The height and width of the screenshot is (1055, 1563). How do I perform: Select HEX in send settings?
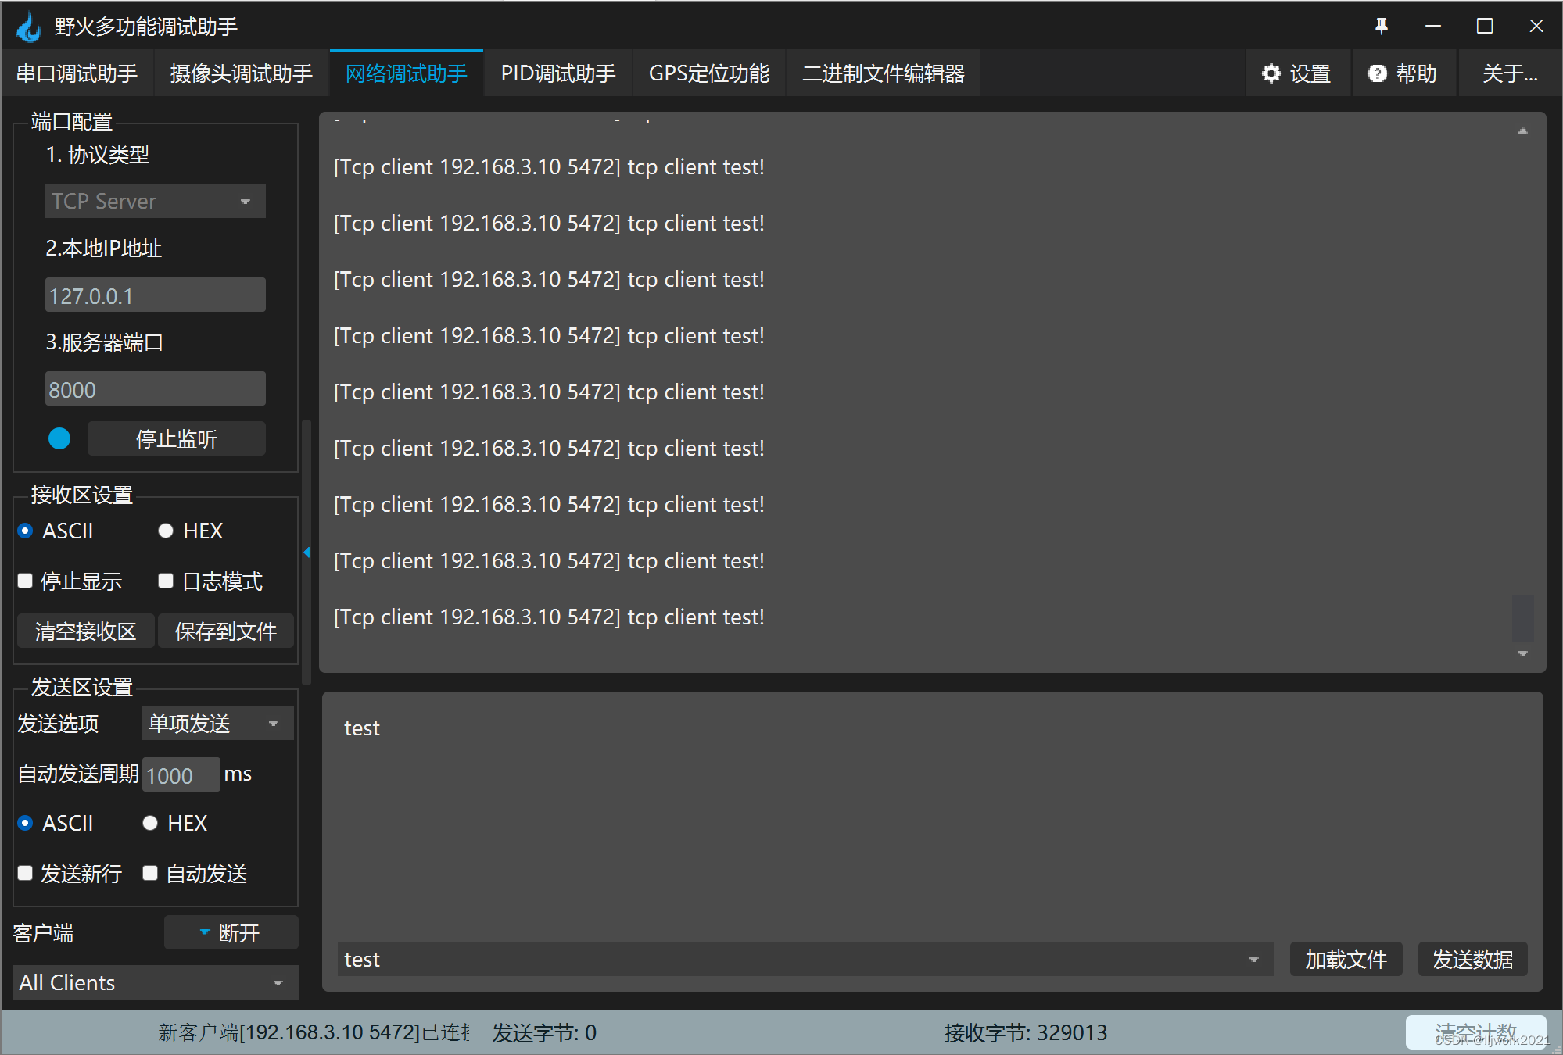pyautogui.click(x=150, y=823)
